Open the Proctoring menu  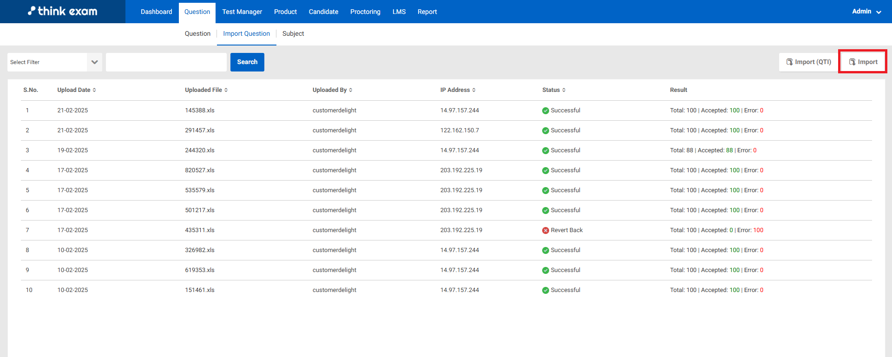click(x=365, y=12)
